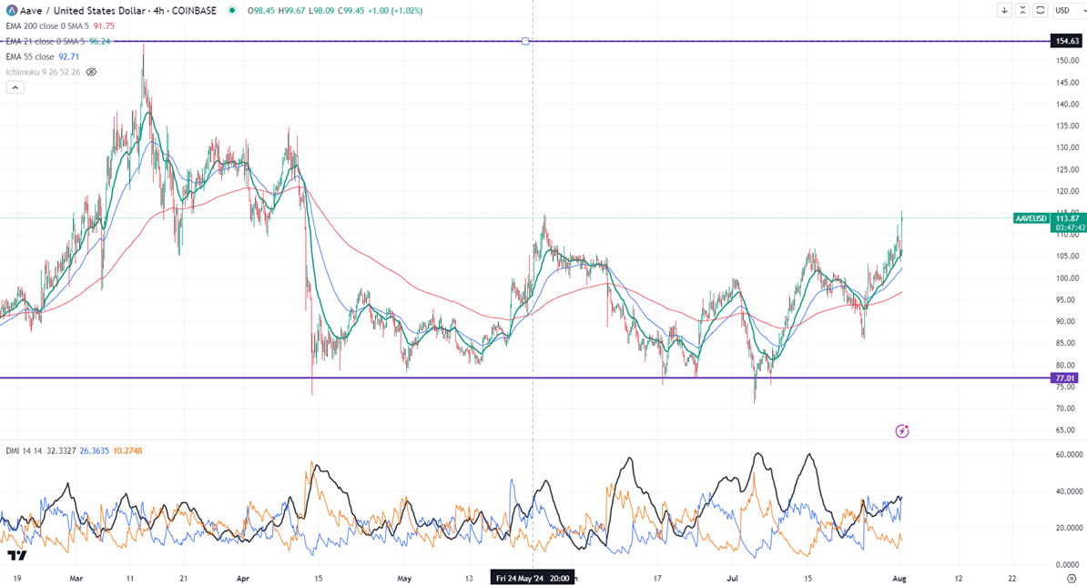Select the Ichimoku 9 26 52 26 legend

coord(43,72)
